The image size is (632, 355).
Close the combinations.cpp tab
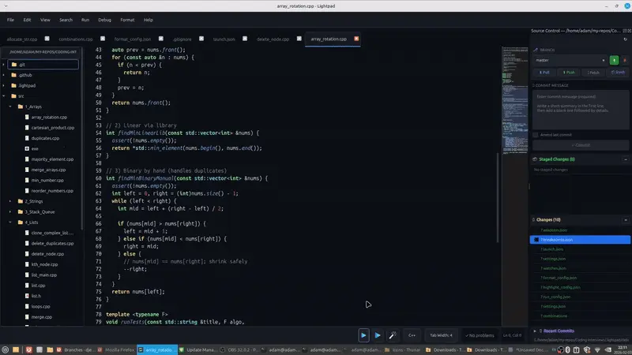pos(103,39)
